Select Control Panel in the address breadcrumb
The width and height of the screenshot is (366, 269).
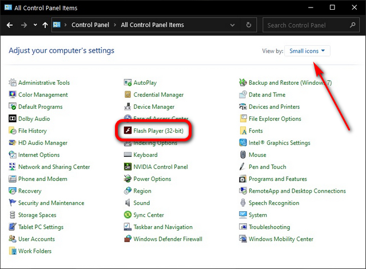tap(90, 25)
